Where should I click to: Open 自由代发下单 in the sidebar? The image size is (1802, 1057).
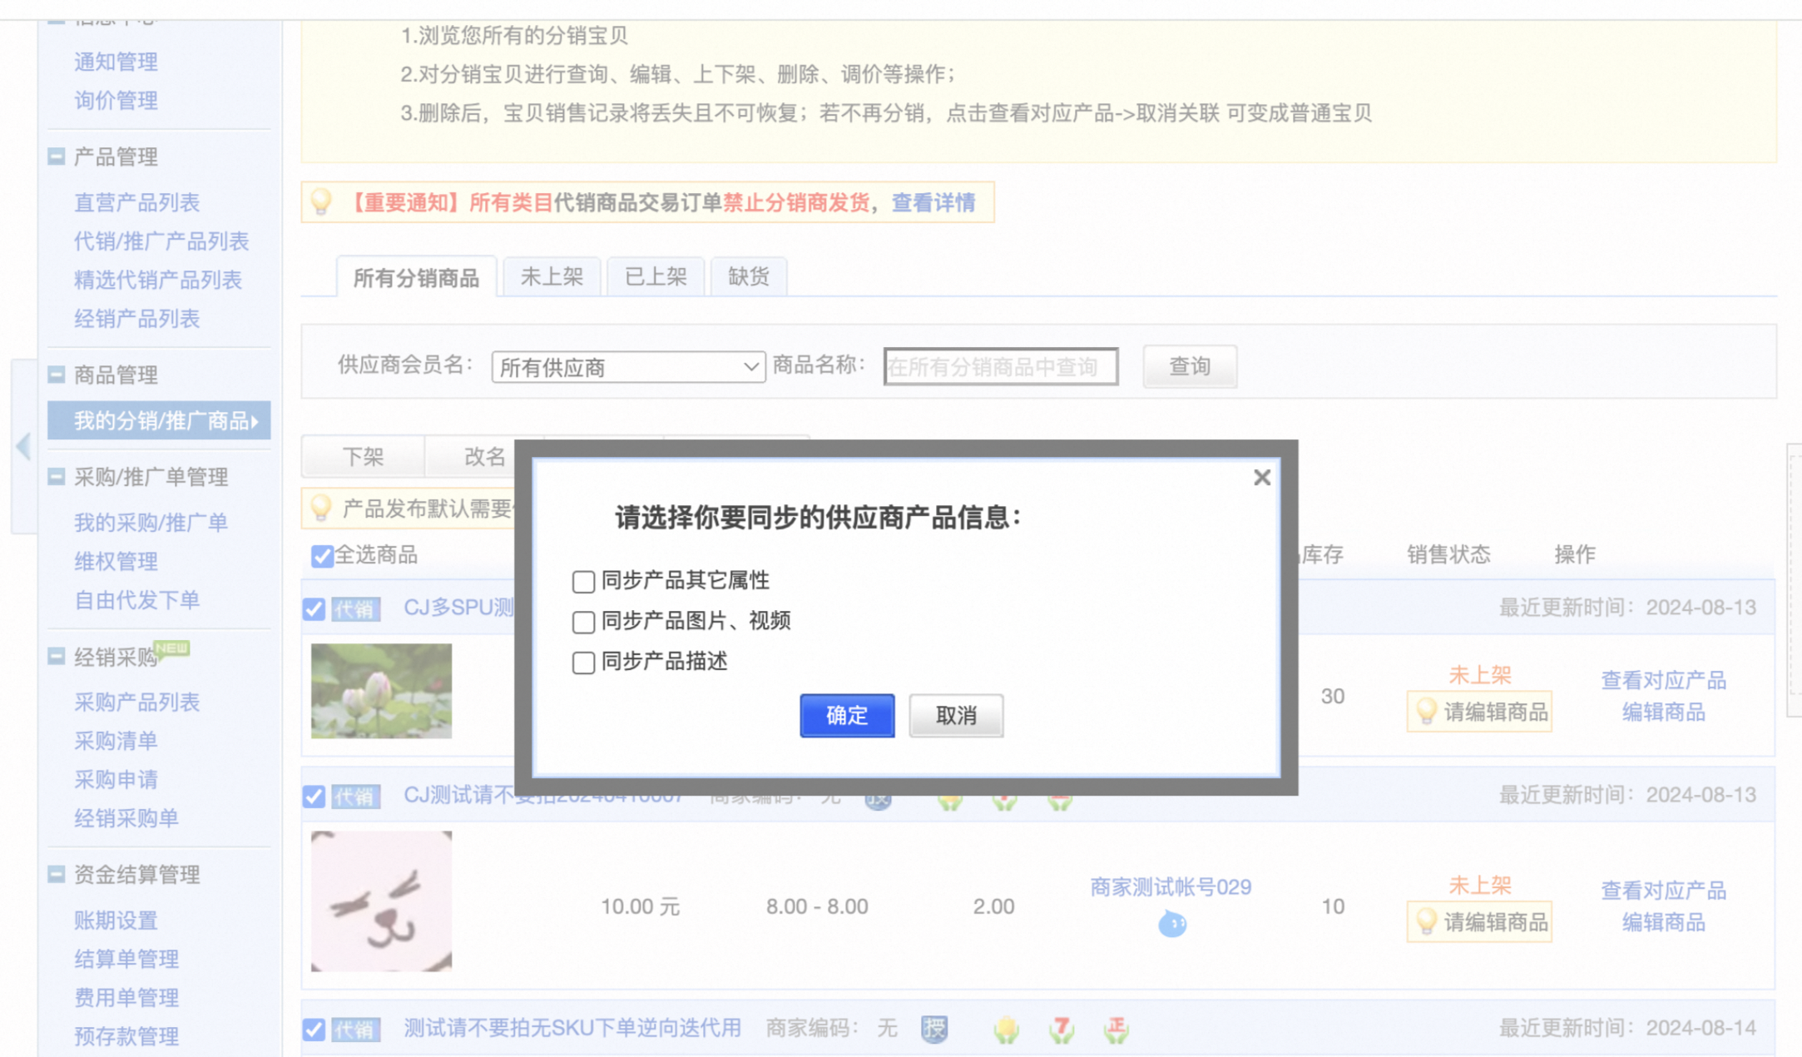(x=136, y=600)
